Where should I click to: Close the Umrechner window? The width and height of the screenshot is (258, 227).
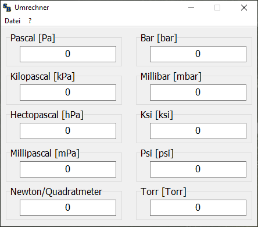coord(244,8)
